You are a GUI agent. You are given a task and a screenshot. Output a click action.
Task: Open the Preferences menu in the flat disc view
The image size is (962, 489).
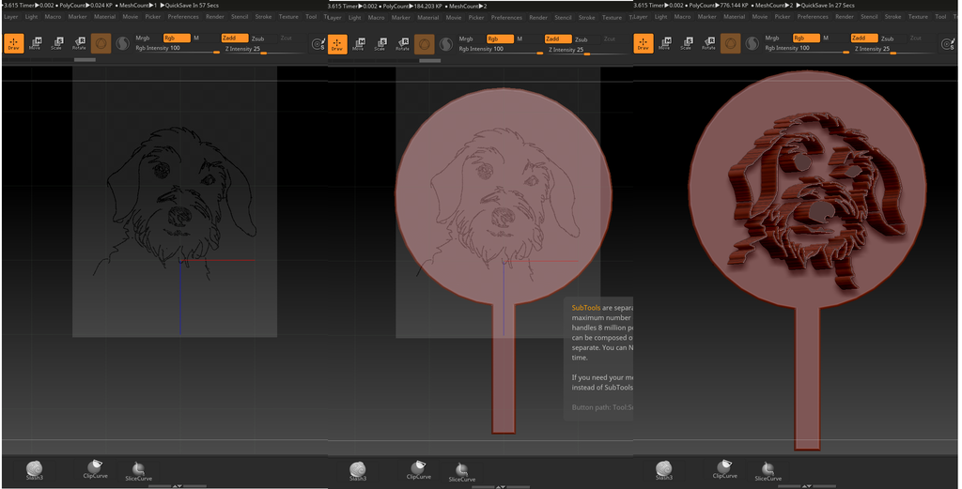coord(506,17)
